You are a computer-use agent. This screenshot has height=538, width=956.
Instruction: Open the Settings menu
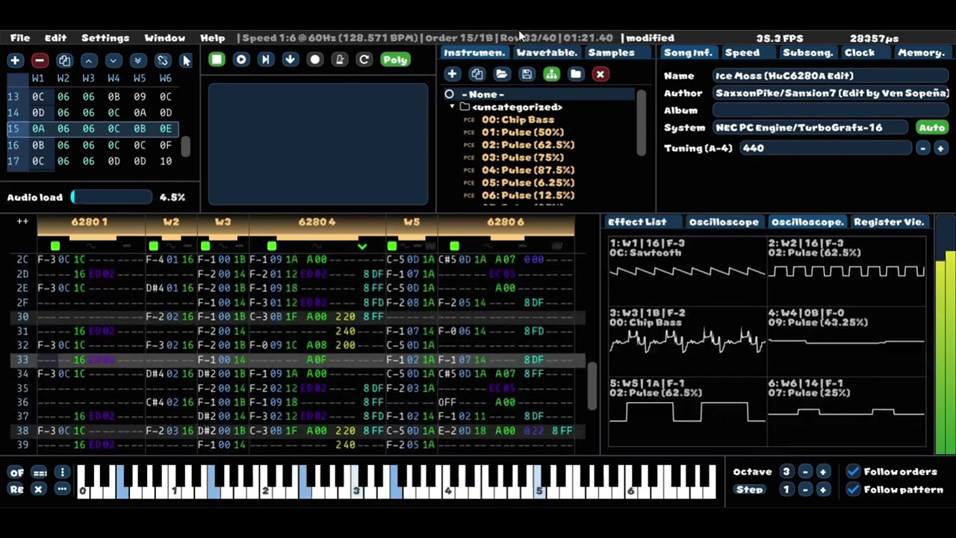click(105, 37)
